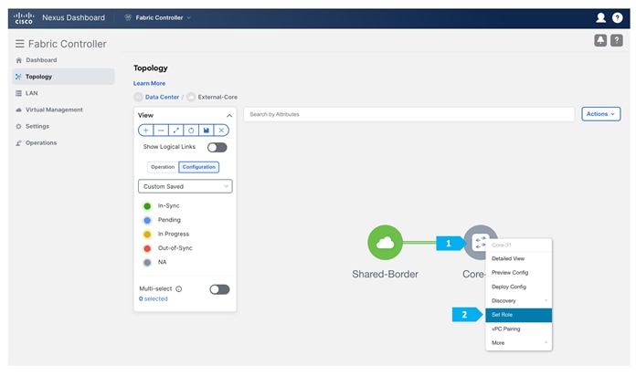
Task: Click the Core-31 menu header
Action: pos(502,245)
